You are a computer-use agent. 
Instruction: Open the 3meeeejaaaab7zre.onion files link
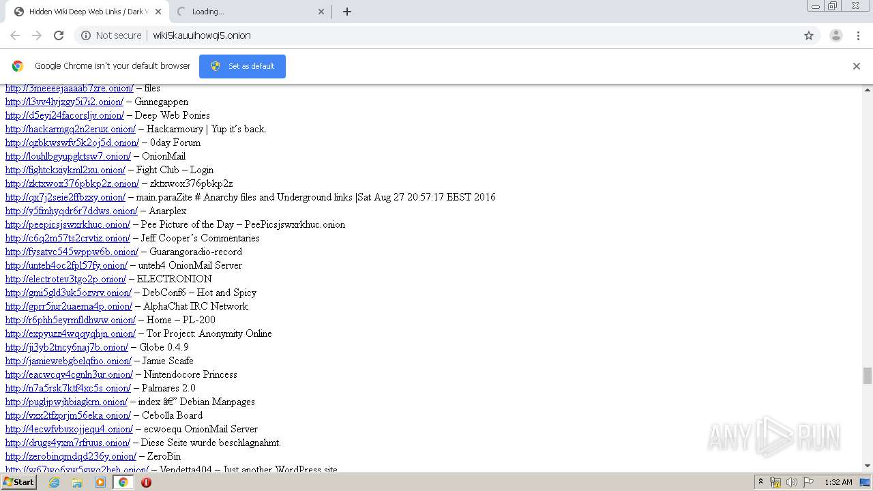pos(70,88)
